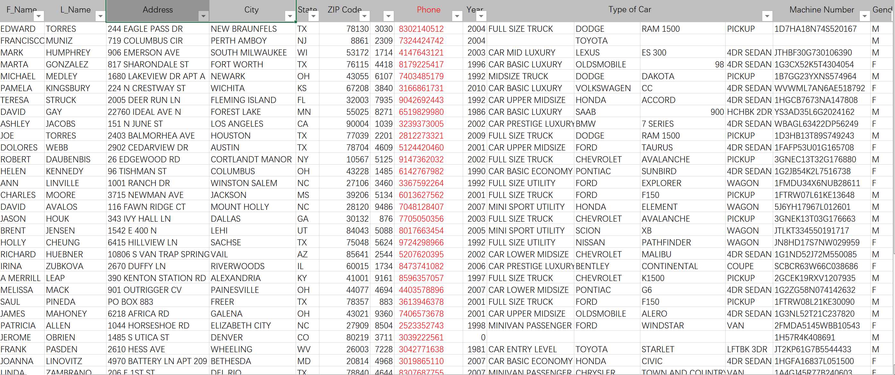Click the LEXUS make cell

pos(607,53)
